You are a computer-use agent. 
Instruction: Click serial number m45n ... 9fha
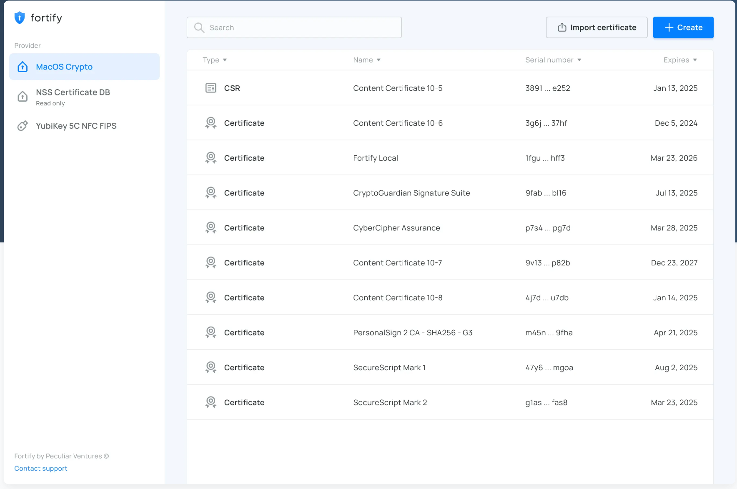tap(549, 333)
